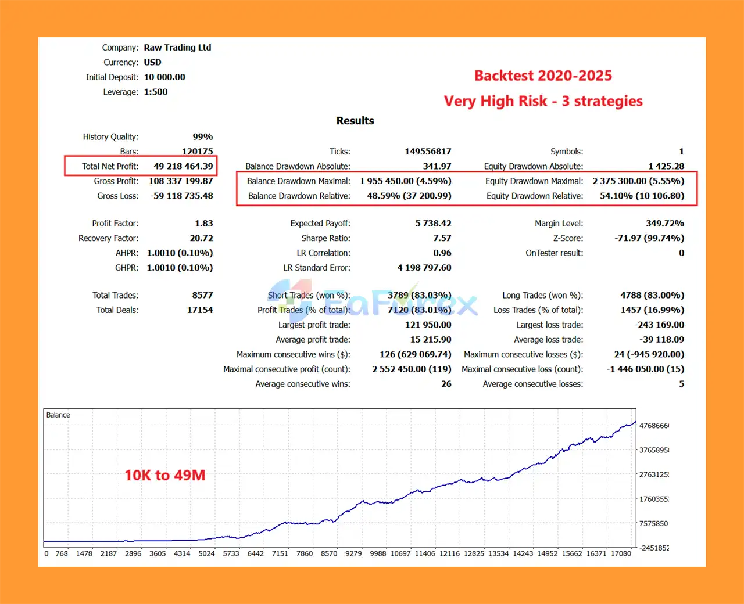Image resolution: width=744 pixels, height=604 pixels.
Task: Click the Total Net Profit value 49 218 464.39
Action: click(x=183, y=166)
